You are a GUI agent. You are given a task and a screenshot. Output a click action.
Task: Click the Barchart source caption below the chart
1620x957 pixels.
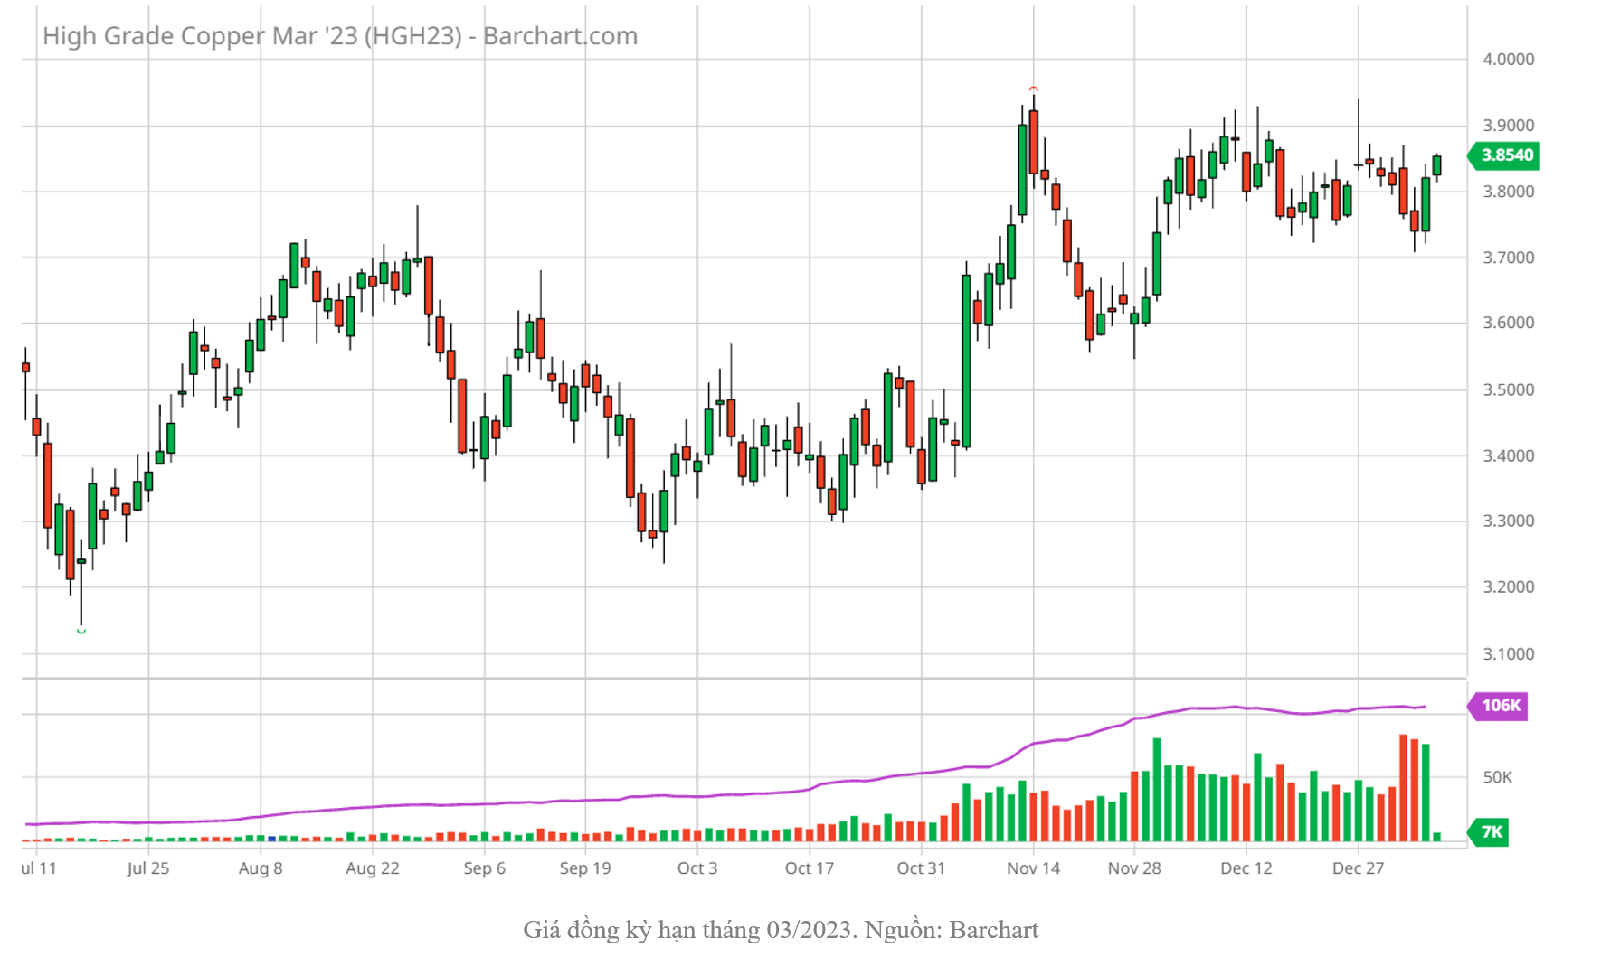point(781,930)
